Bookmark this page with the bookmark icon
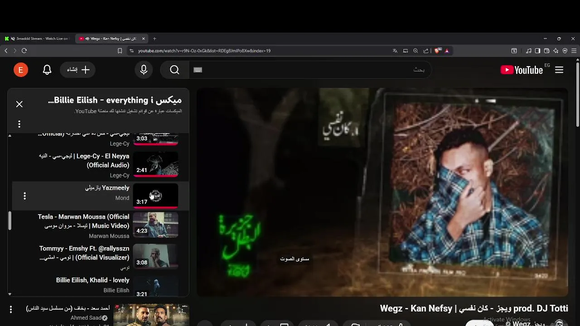Image resolution: width=580 pixels, height=326 pixels. coord(120,51)
